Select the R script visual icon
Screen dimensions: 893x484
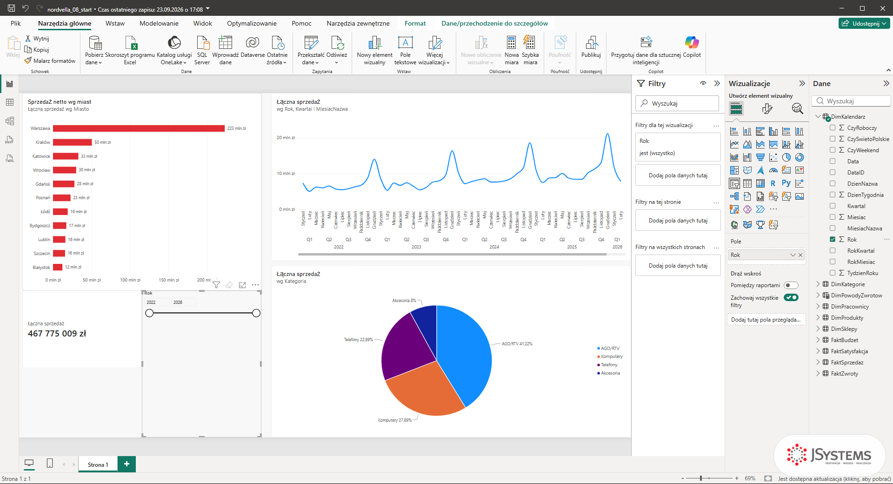pyautogui.click(x=773, y=183)
